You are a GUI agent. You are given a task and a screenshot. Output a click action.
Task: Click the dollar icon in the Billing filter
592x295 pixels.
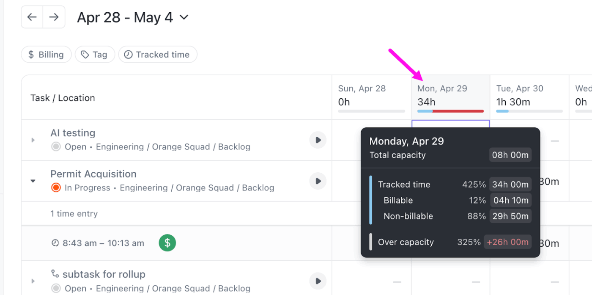(x=31, y=54)
